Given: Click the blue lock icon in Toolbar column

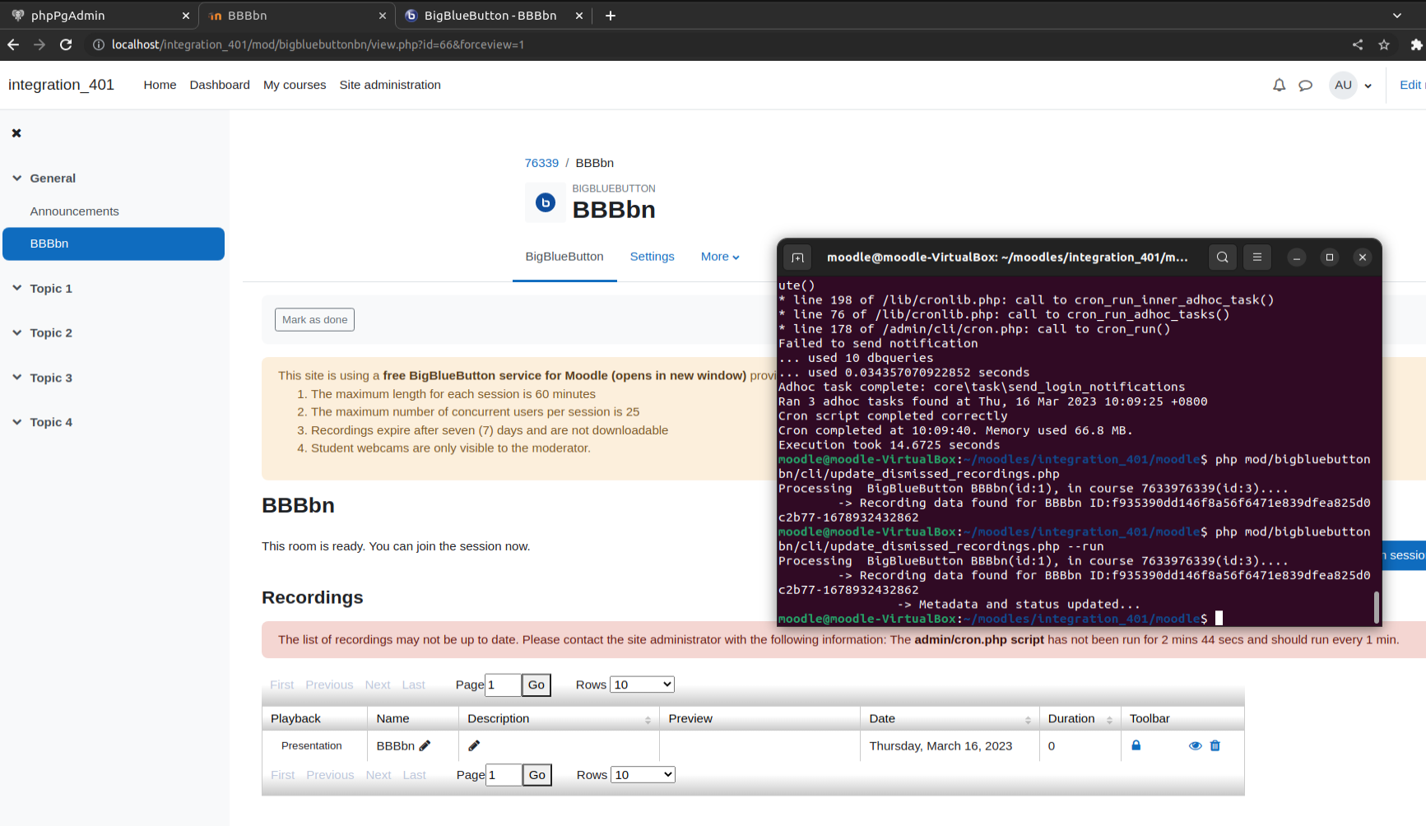Looking at the screenshot, I should pos(1136,745).
